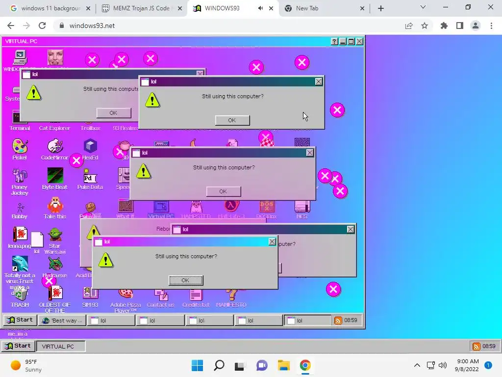This screenshot has width=502, height=377.
Task: Switch to the MEMZ Trojan JS Code tab
Action: 142,8
